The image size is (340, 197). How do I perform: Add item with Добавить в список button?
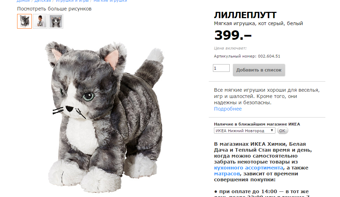pyautogui.click(x=259, y=70)
